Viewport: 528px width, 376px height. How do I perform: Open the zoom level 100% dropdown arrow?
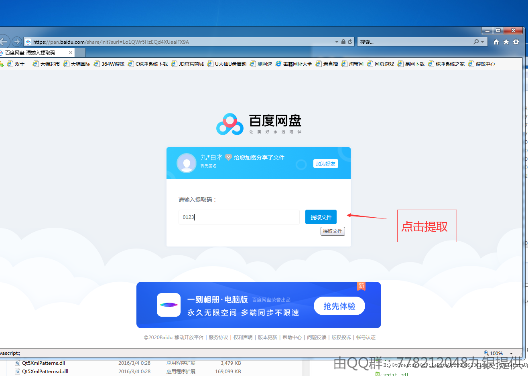tap(511, 353)
